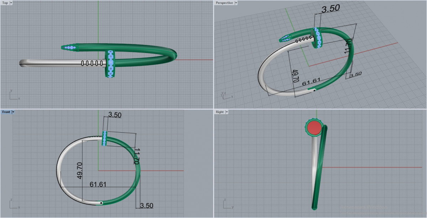427x218 pixels.
Task: Open the Front viewport dropdown arrow
Action: pyautogui.click(x=13, y=112)
